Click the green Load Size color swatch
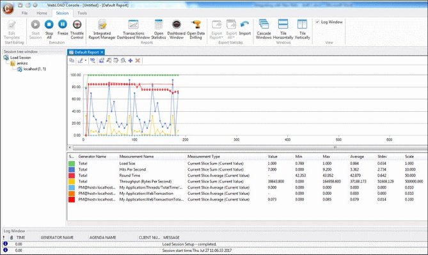428x255 pixels. [x=72, y=164]
